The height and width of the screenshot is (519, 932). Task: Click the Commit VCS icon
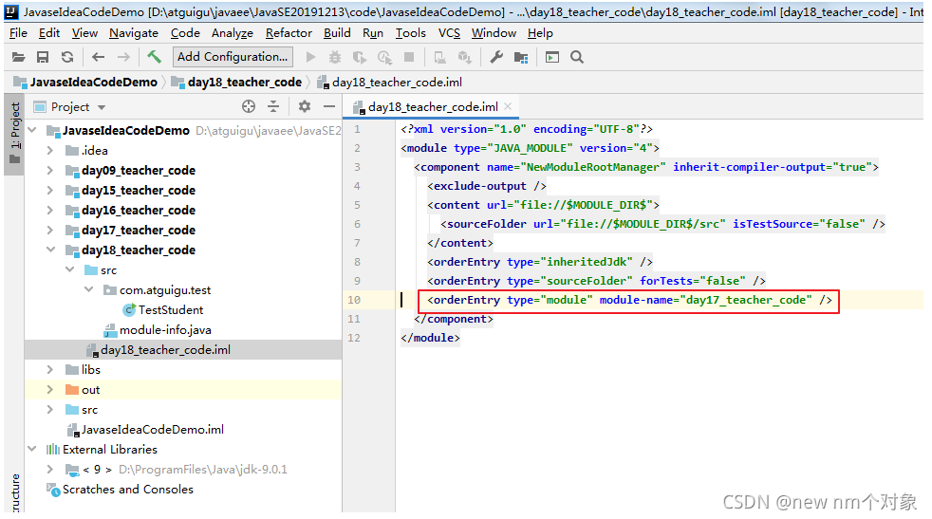click(465, 57)
